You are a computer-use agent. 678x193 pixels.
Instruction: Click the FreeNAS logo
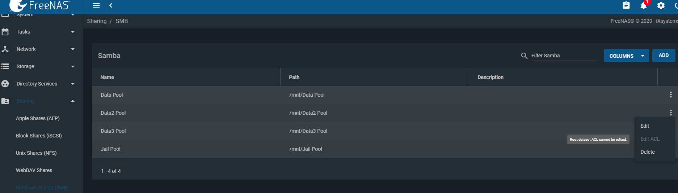click(40, 5)
